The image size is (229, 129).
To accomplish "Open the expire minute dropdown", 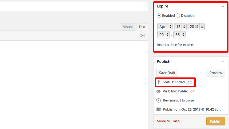I will (179, 35).
